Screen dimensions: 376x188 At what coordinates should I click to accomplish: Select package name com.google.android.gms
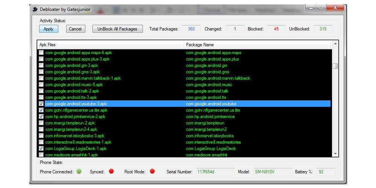tap(208, 72)
